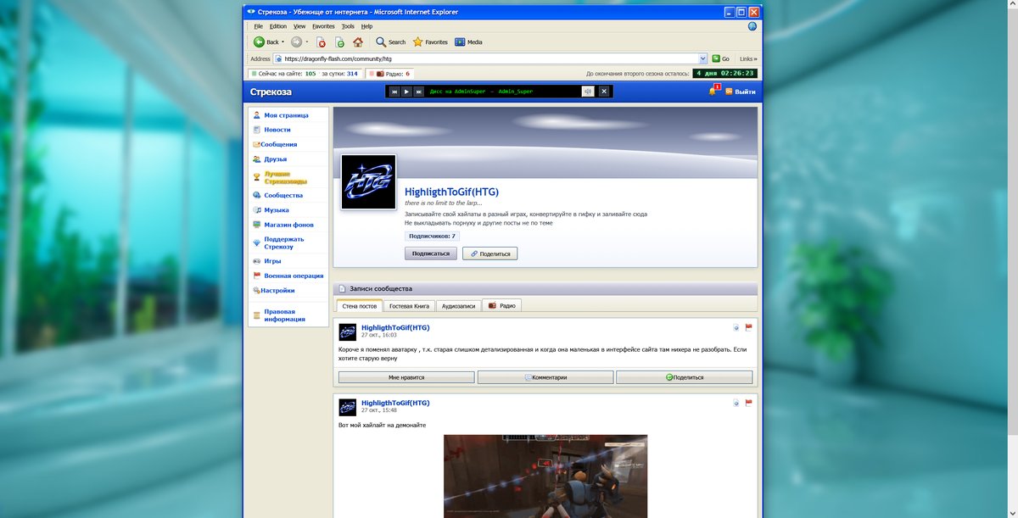Open the Forward history dropdown arrow
The height and width of the screenshot is (518, 1018).
pyautogui.click(x=307, y=42)
